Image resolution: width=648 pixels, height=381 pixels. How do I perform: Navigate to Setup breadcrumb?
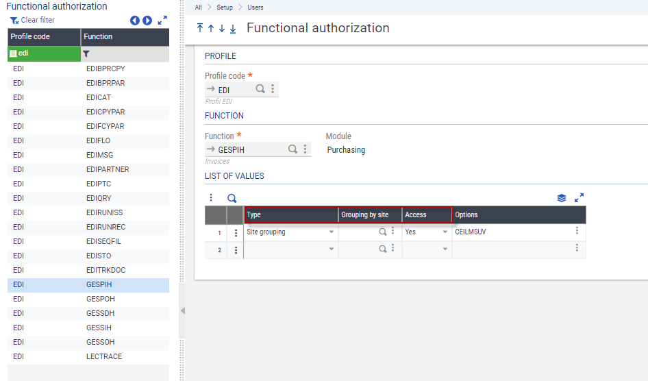(x=225, y=8)
